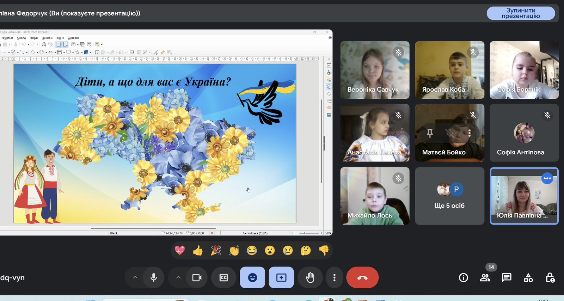The width and height of the screenshot is (564, 301).
Task: Open Формат menu in LibreOffice Impress
Action: (x=8, y=38)
